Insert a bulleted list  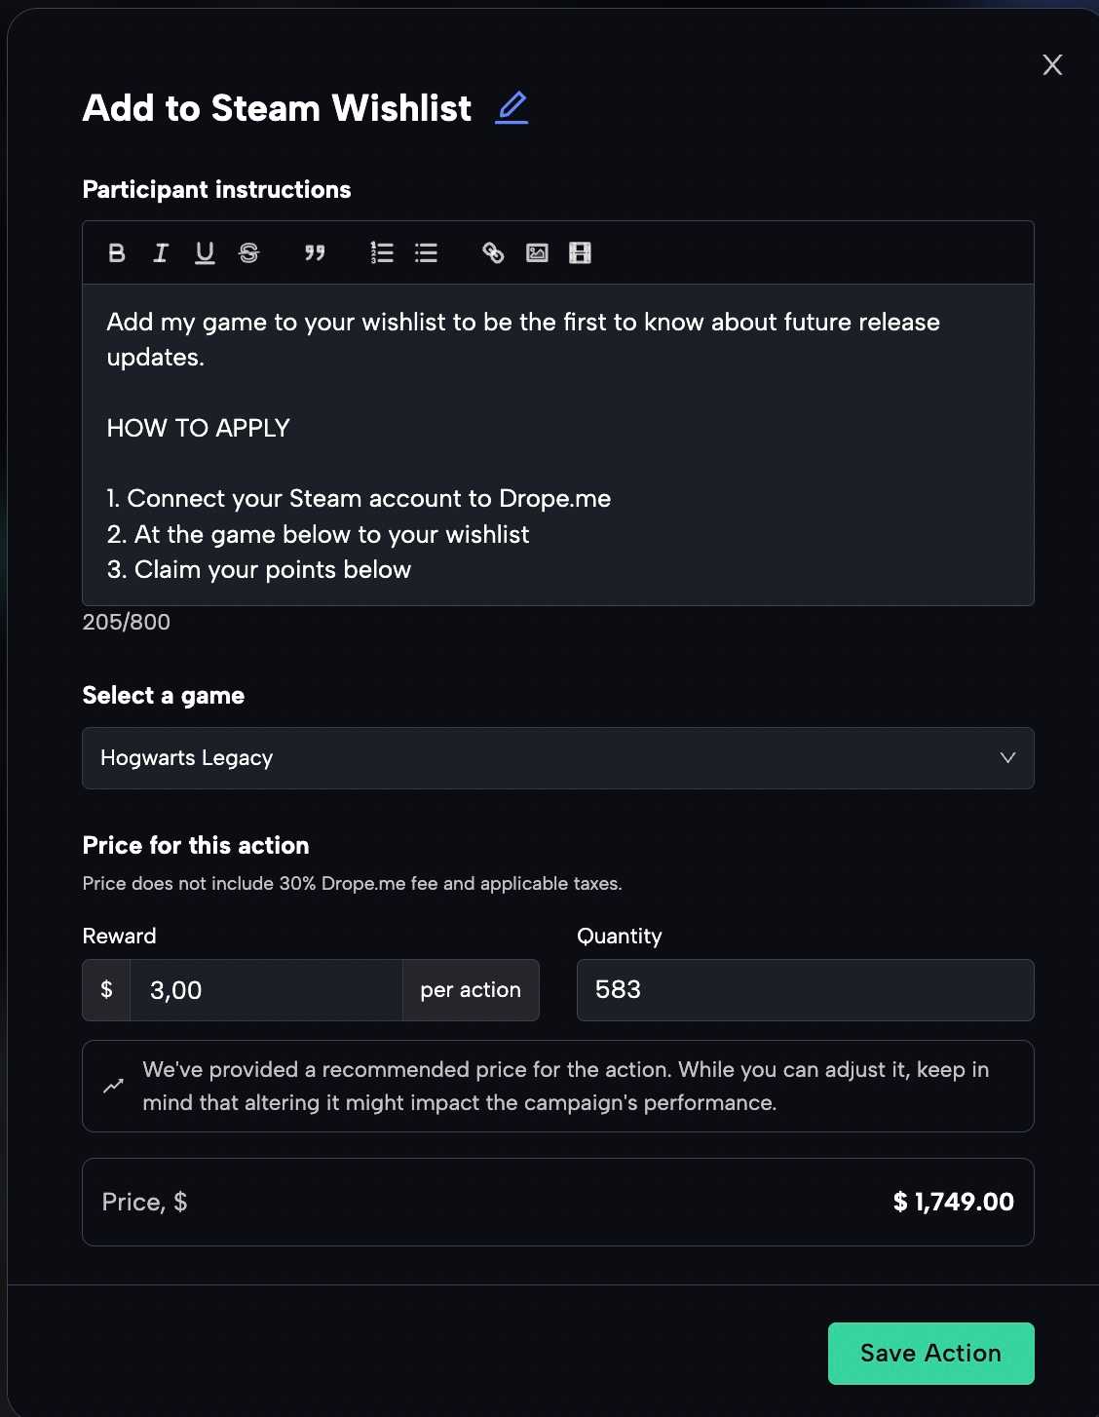point(426,253)
